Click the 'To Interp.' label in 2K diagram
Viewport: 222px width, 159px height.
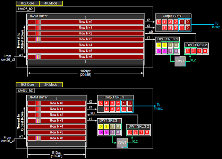[159, 106]
